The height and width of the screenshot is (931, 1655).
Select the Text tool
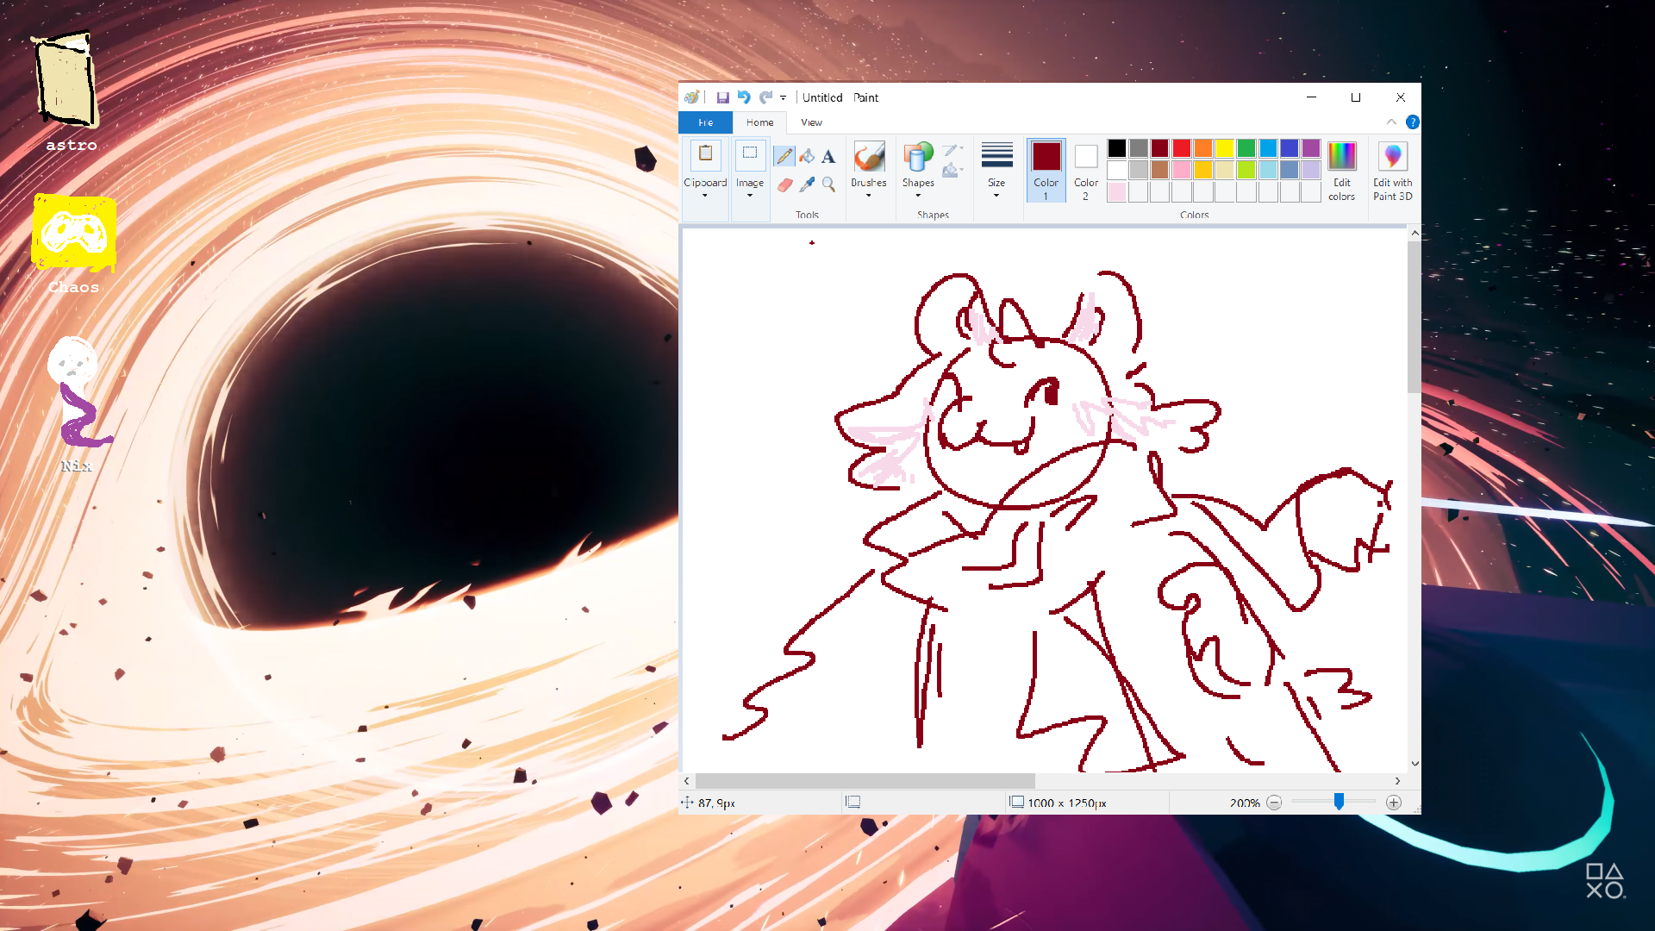point(828,156)
